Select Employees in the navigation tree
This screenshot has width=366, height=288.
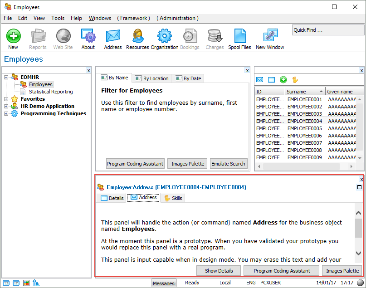(41, 84)
